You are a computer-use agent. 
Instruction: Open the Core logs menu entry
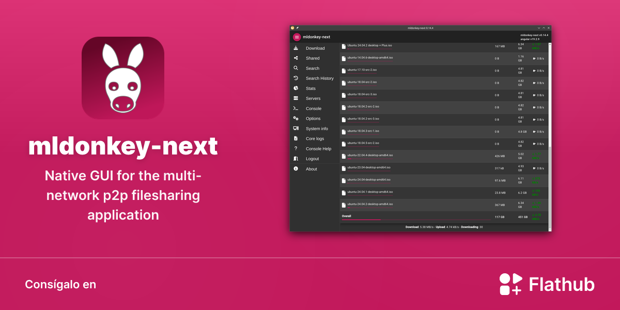pyautogui.click(x=315, y=138)
